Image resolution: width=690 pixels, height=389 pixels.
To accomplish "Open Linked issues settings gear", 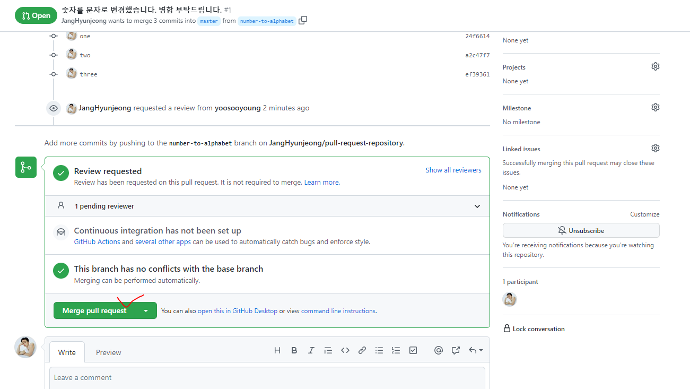I will [x=656, y=148].
